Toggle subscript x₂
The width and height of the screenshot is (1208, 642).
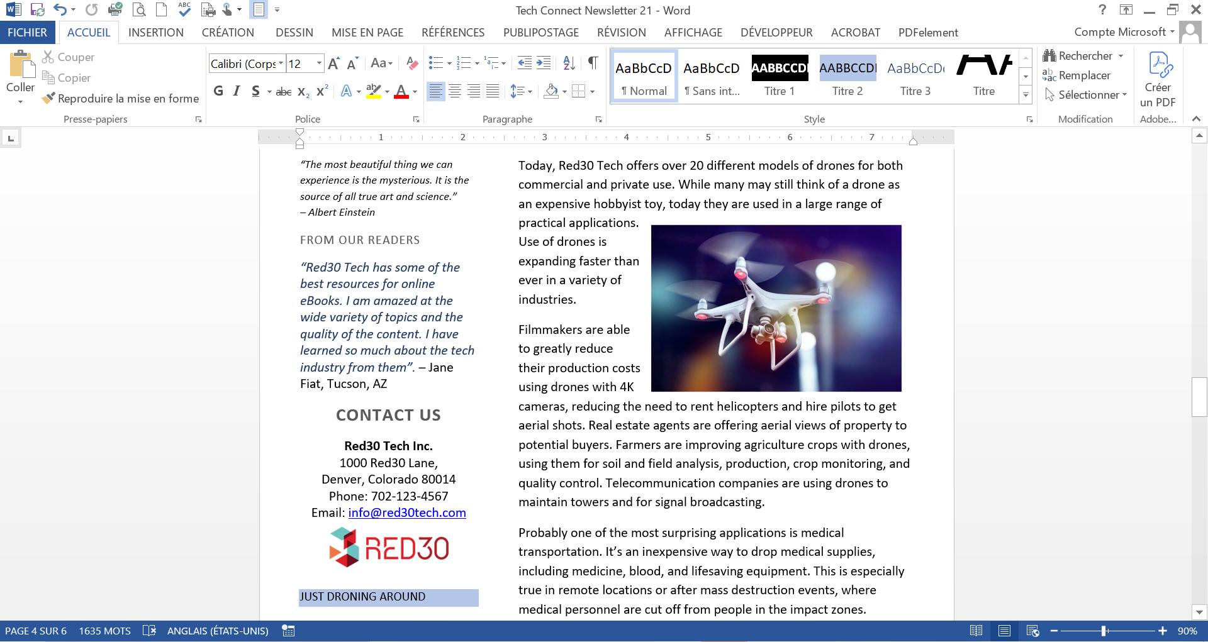click(x=303, y=92)
